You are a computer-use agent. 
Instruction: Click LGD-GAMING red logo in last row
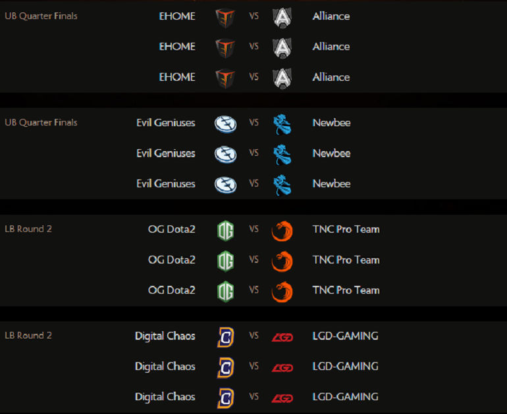(x=282, y=398)
